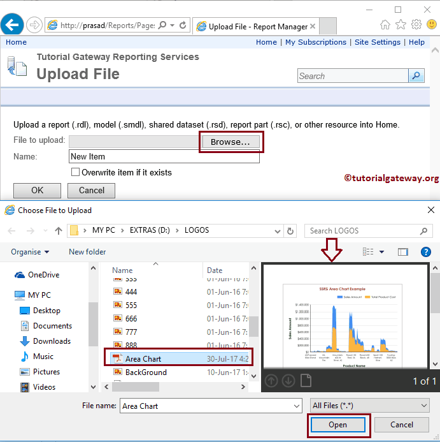This screenshot has width=440, height=442.
Task: Click dialog back navigation arrow
Action: [11, 231]
